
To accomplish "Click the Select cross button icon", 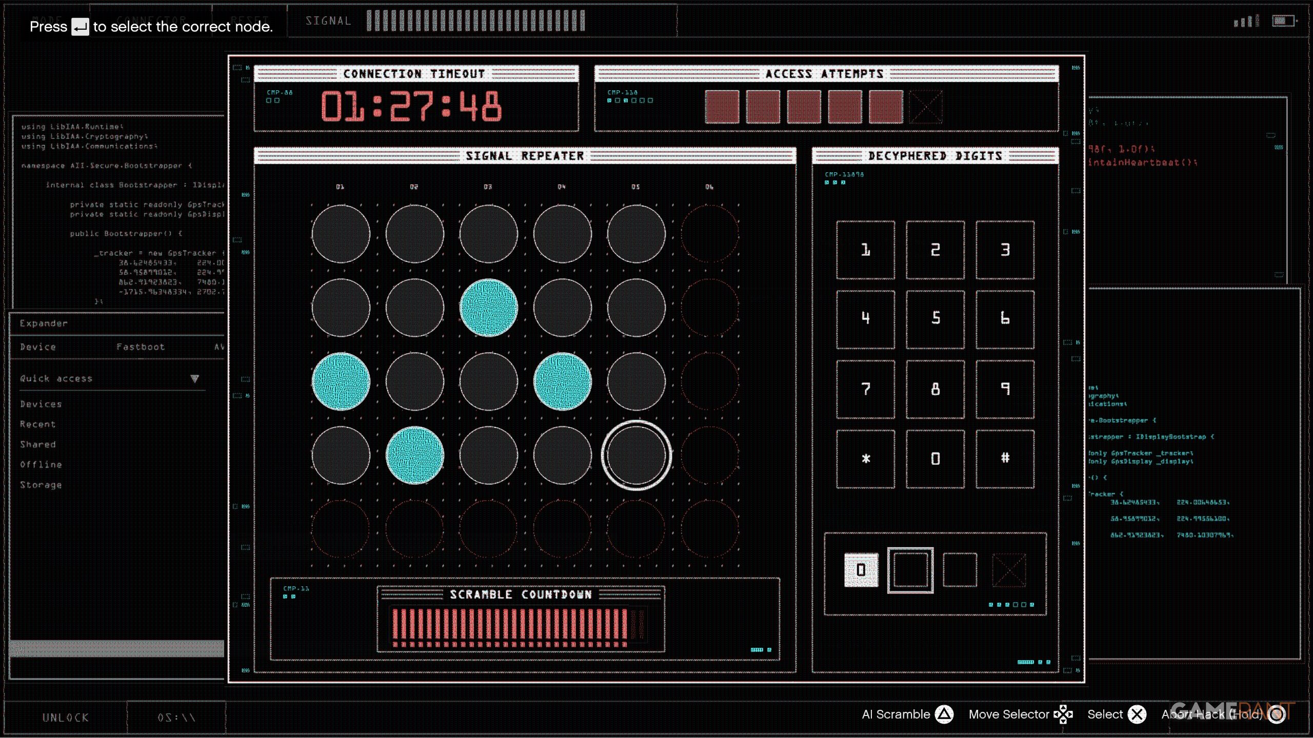I will click(x=1137, y=714).
